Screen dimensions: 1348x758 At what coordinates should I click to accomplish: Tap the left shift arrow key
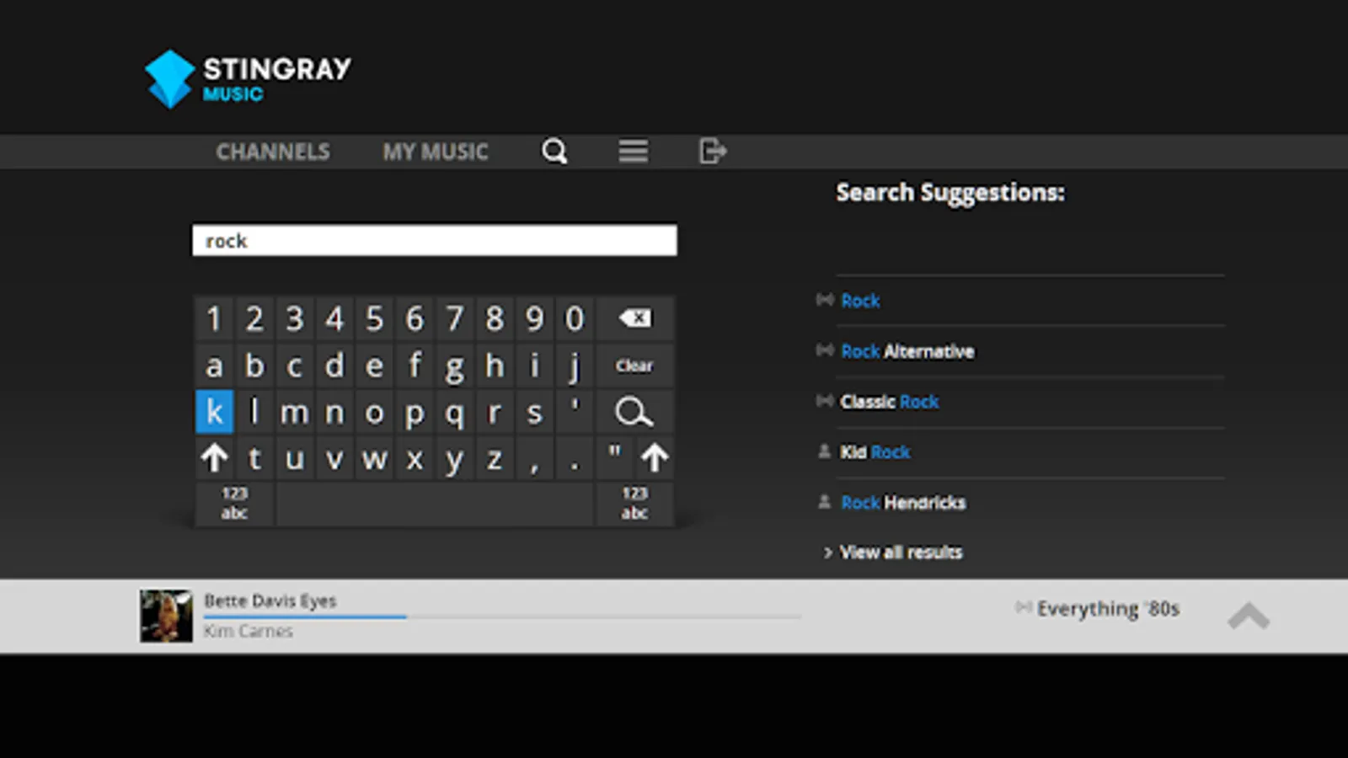215,458
